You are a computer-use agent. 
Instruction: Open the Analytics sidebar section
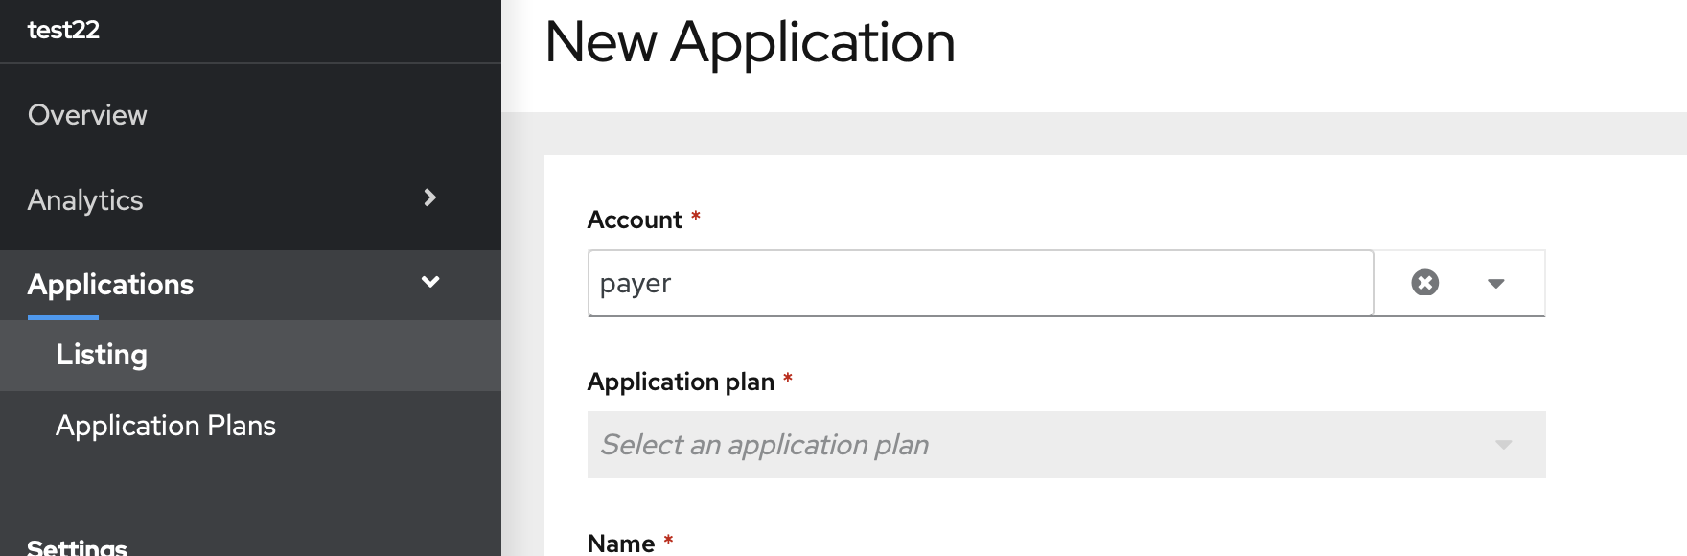[85, 200]
